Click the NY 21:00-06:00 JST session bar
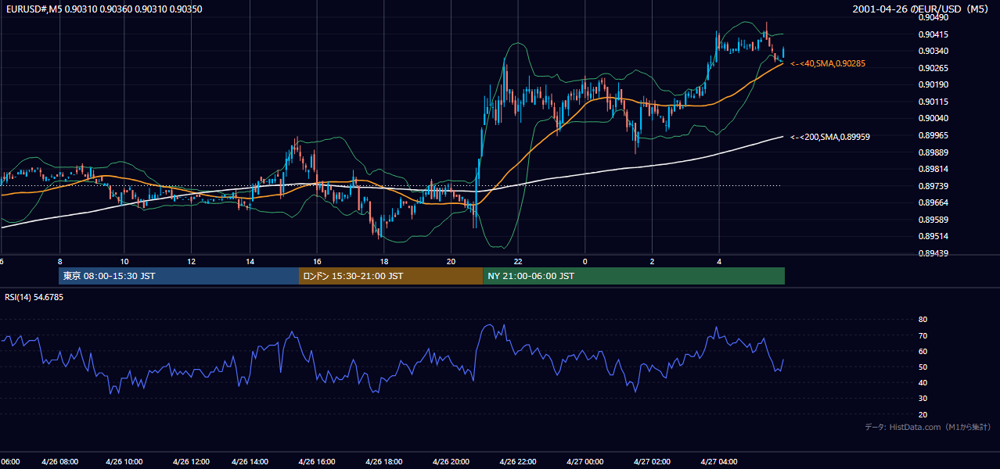Image resolution: width=1000 pixels, height=469 pixels. coord(634,276)
